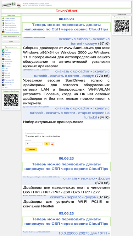The width and height of the screenshot is (133, 236).
Task: Click the Atheros manufacturer logo
Action: [3, 54]
